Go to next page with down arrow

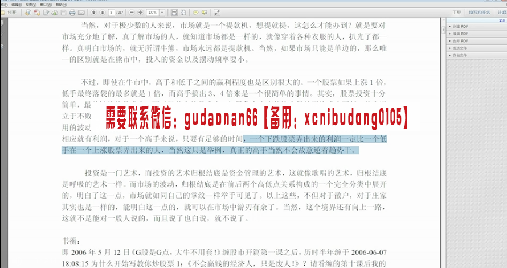pos(103,13)
